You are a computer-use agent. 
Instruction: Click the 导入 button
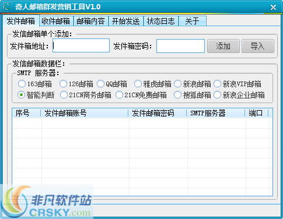click(258, 46)
